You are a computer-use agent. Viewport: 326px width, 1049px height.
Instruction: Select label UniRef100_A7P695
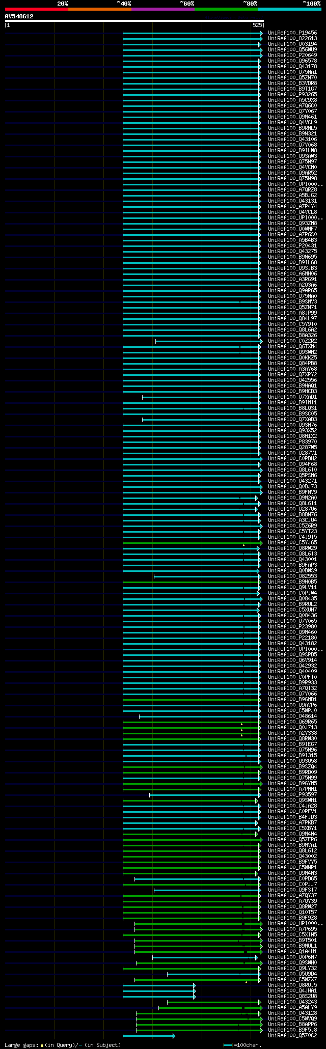point(292,929)
